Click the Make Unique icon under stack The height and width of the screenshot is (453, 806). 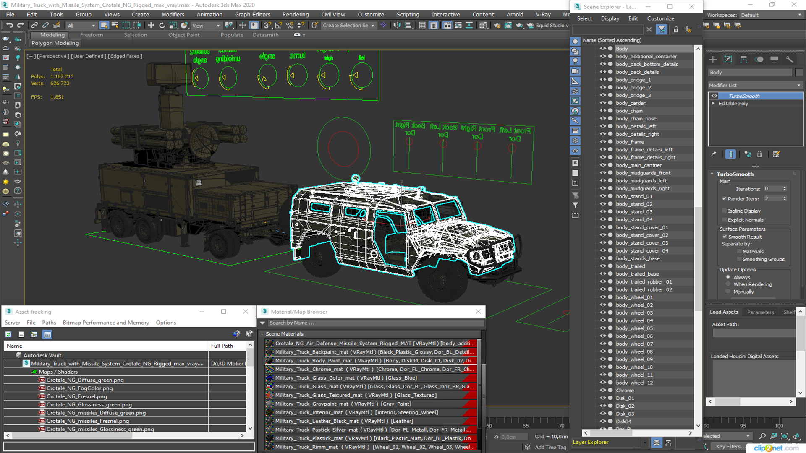pos(748,154)
